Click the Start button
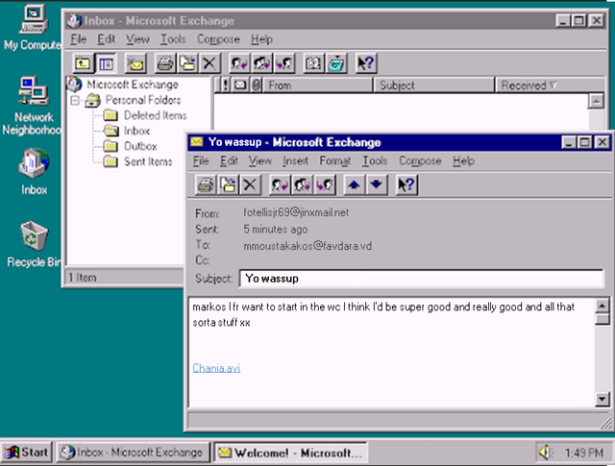 point(26,453)
